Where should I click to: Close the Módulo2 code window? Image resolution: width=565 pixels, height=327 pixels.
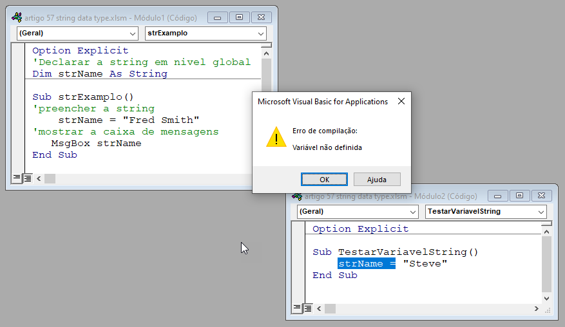(542, 196)
